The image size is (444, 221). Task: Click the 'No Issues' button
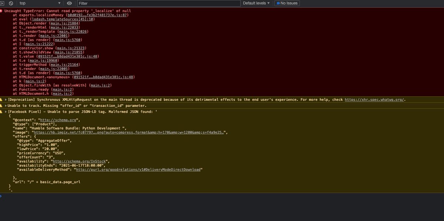click(287, 3)
